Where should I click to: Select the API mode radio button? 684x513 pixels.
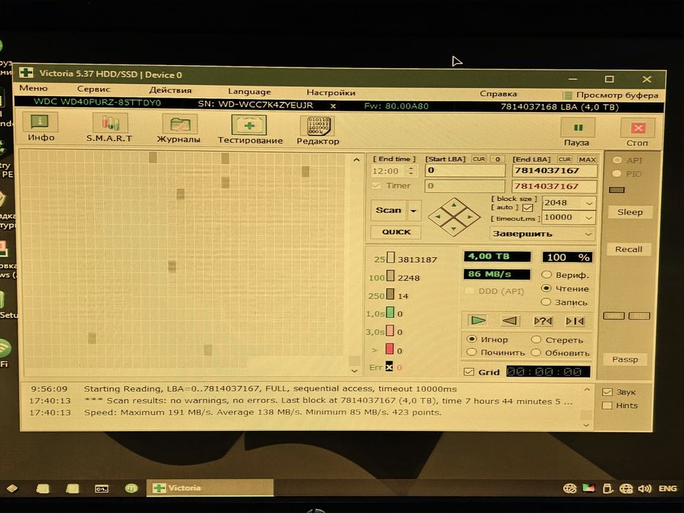pos(617,160)
